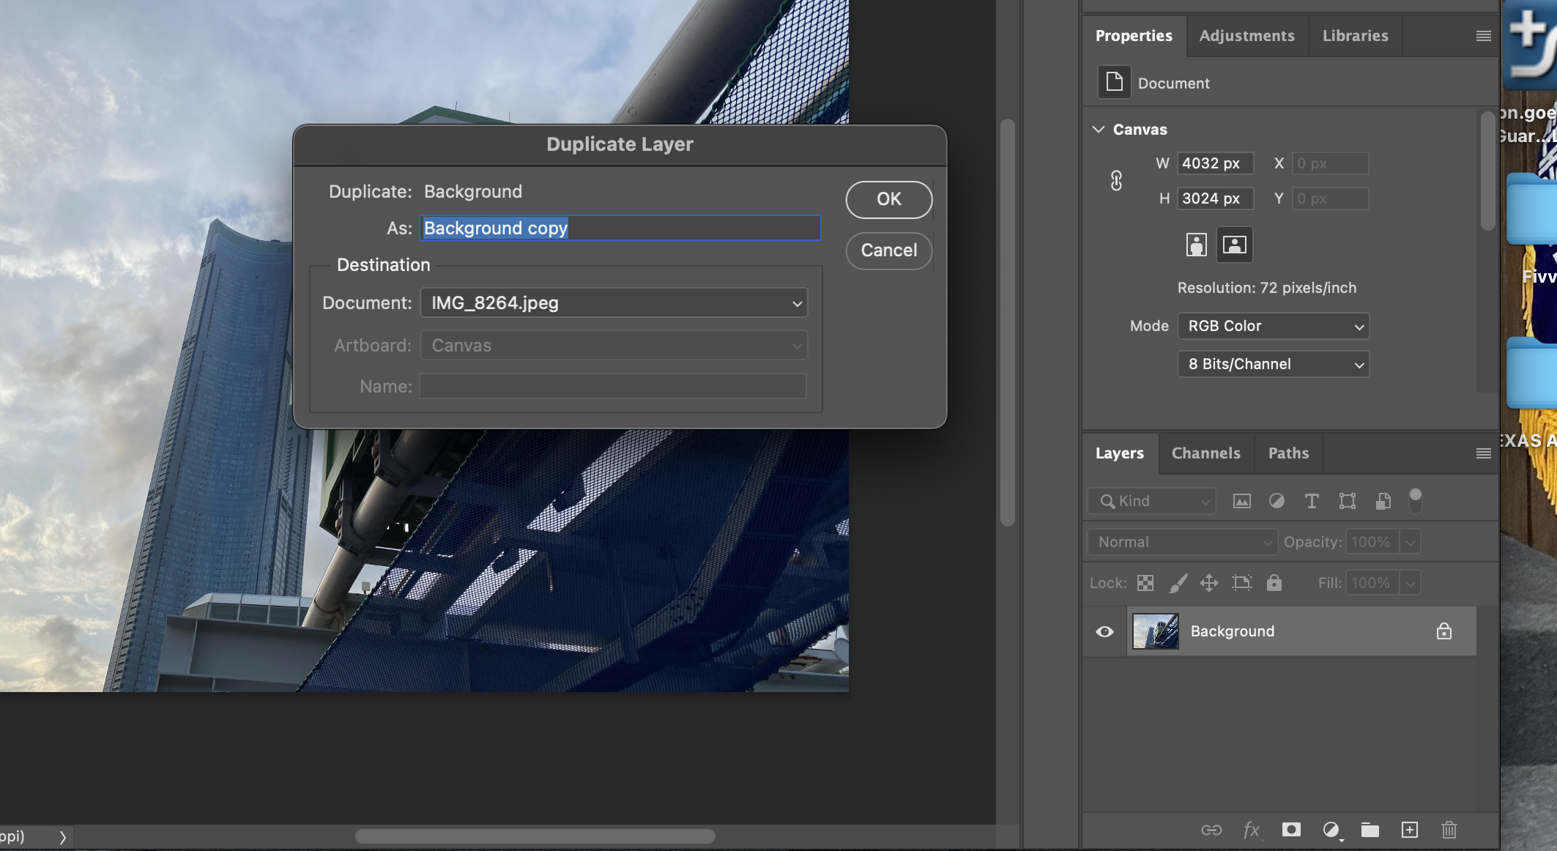Open layer style fx menu
Image resolution: width=1557 pixels, height=851 pixels.
pyautogui.click(x=1252, y=830)
